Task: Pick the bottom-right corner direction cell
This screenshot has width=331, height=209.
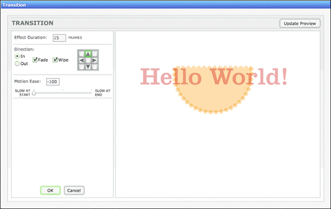Action: [x=94, y=67]
